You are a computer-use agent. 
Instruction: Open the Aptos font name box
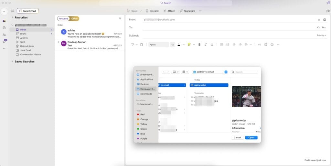158,44
